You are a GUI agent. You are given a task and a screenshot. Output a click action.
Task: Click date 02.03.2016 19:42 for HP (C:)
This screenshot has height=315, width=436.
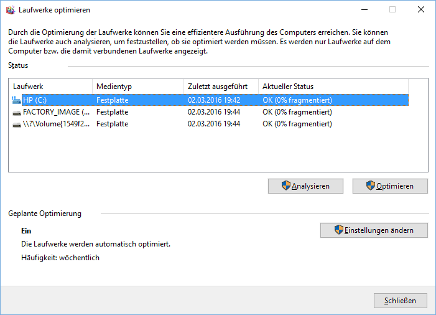click(x=214, y=100)
